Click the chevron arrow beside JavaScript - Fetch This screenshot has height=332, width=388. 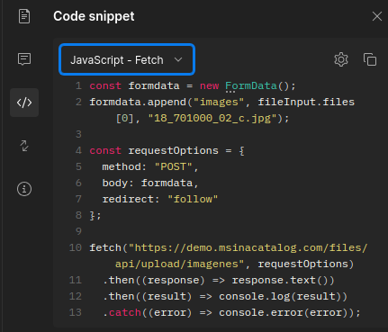click(178, 59)
